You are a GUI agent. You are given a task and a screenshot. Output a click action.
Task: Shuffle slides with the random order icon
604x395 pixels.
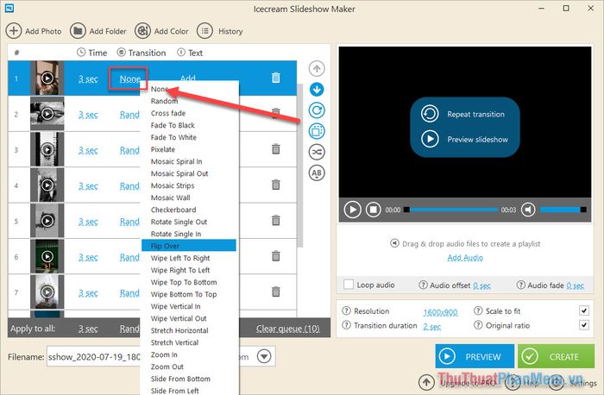click(x=317, y=152)
